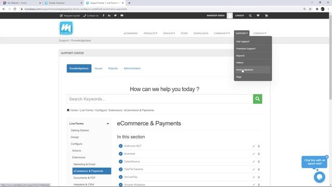The image size is (332, 187).
Task: Switch to My Website Forms browser tab
Action: click(x=21, y=3)
